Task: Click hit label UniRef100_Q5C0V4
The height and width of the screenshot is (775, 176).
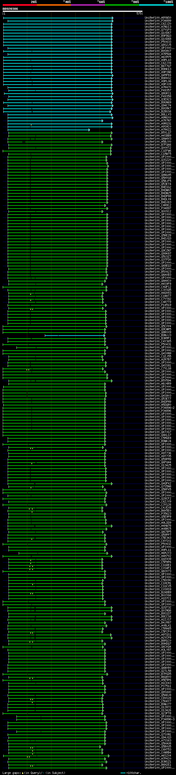Action: point(158,326)
